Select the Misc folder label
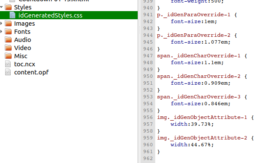 pos(21,56)
